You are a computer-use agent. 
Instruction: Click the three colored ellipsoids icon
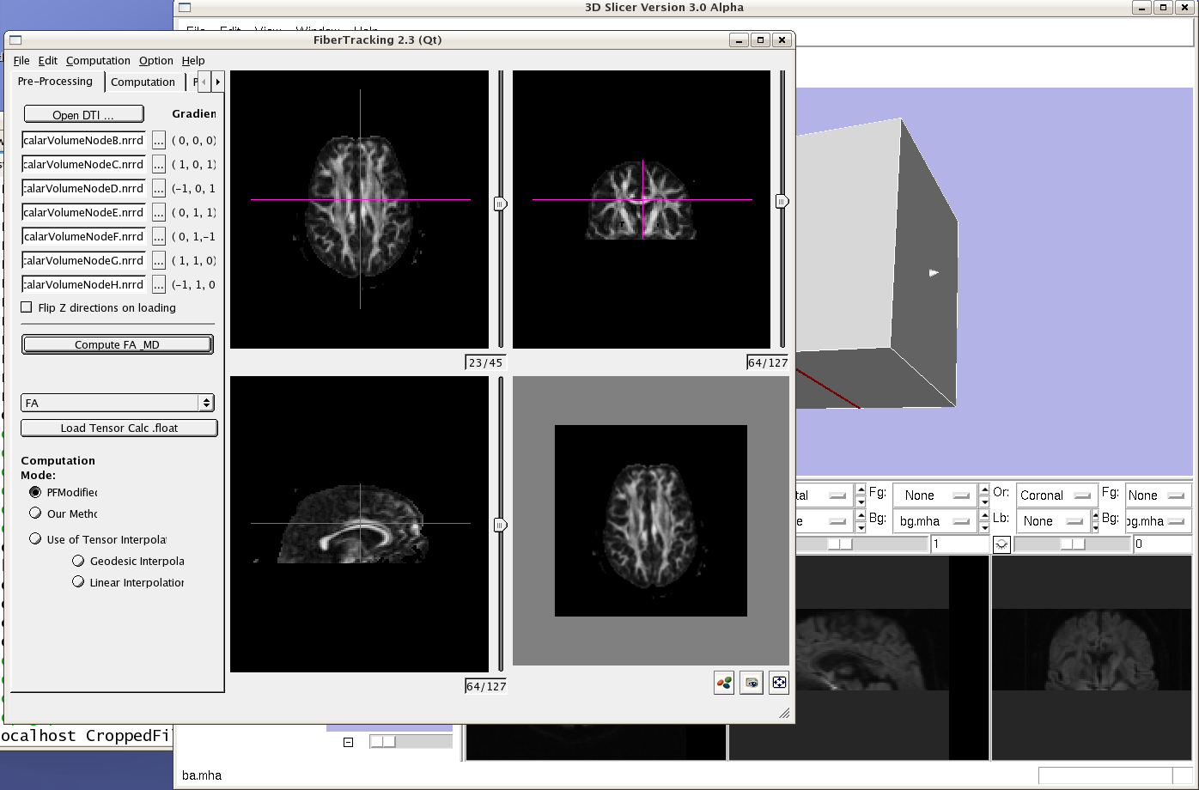pos(724,683)
